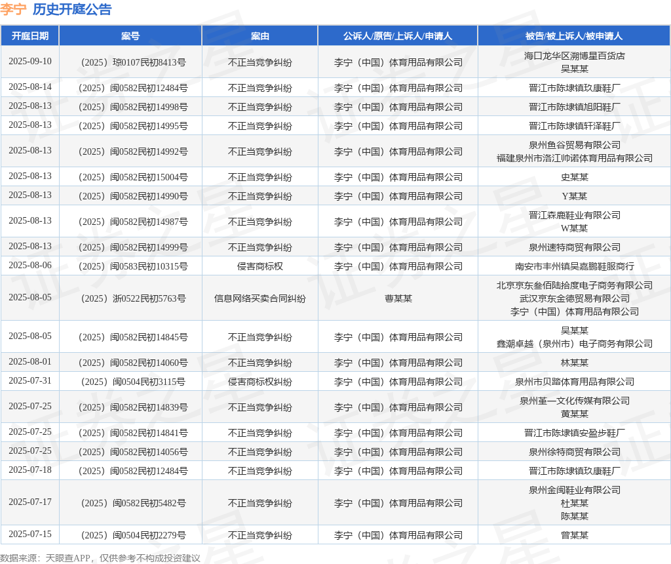Click defendant 南安市丰州镇吴嘉鹏鞋服商行
Viewport: 671px width, 564px height.
click(x=574, y=266)
